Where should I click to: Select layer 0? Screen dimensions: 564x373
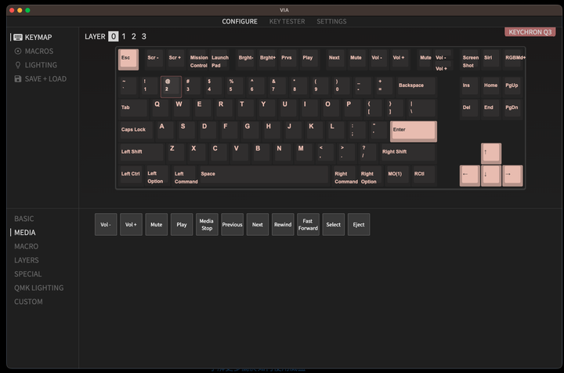click(x=114, y=36)
